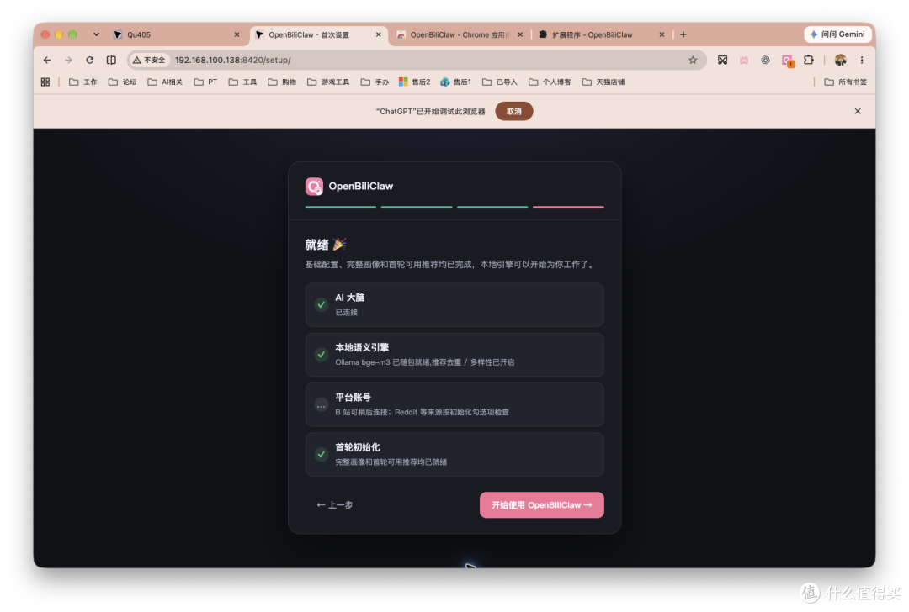Click 开始使用 OpenBiliClaw button

pos(541,505)
